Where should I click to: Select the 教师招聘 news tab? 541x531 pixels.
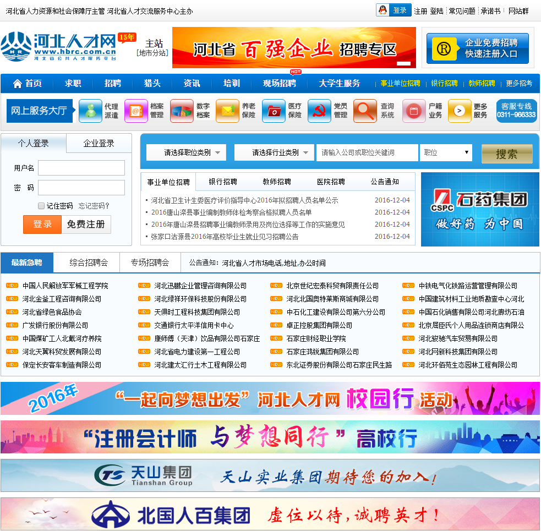(x=277, y=182)
